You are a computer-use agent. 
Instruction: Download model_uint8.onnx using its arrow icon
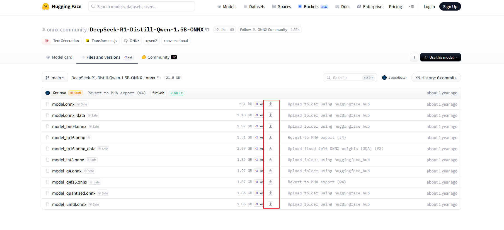(x=270, y=204)
